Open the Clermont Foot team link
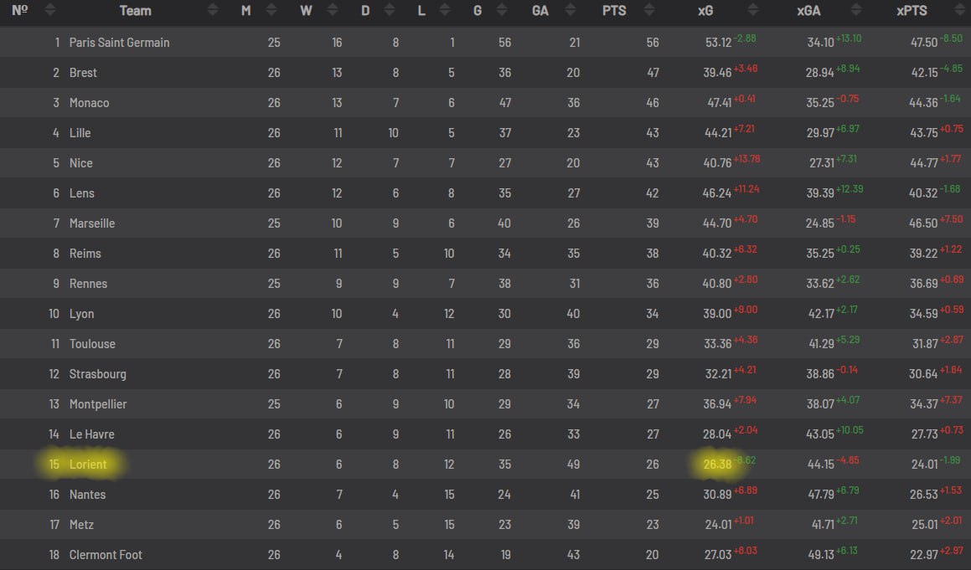This screenshot has height=570, width=971. [106, 555]
